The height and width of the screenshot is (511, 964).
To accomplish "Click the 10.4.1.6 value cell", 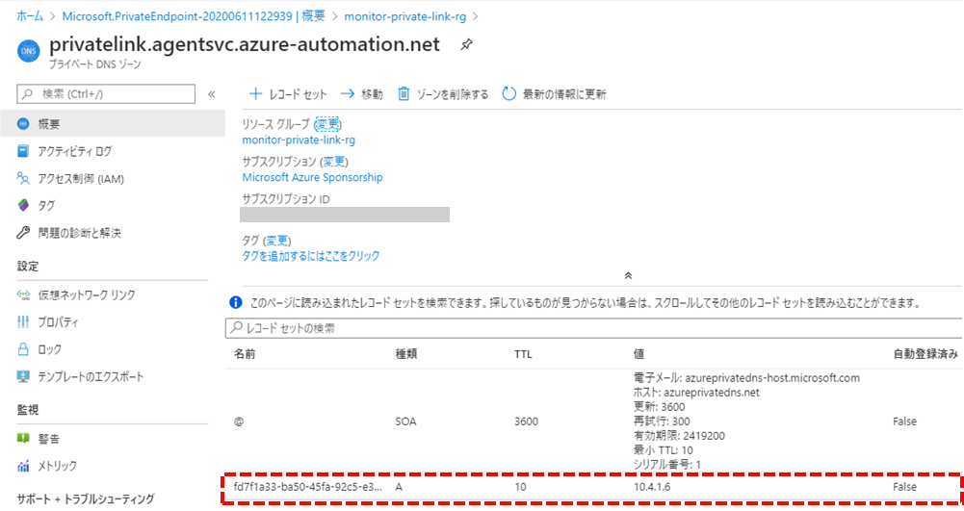I will [x=652, y=487].
